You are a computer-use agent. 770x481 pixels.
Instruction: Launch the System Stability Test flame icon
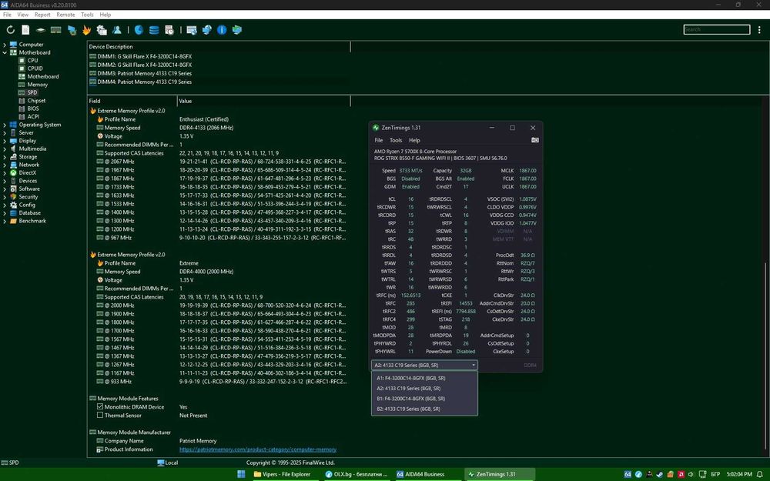point(86,30)
